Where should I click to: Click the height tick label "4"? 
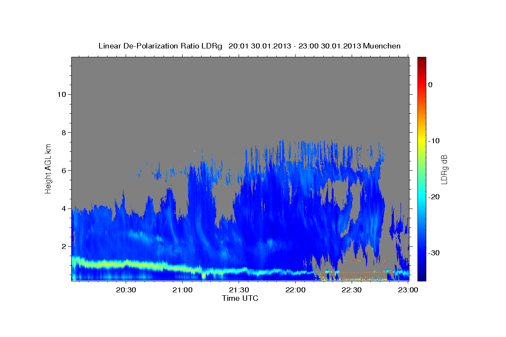point(63,209)
